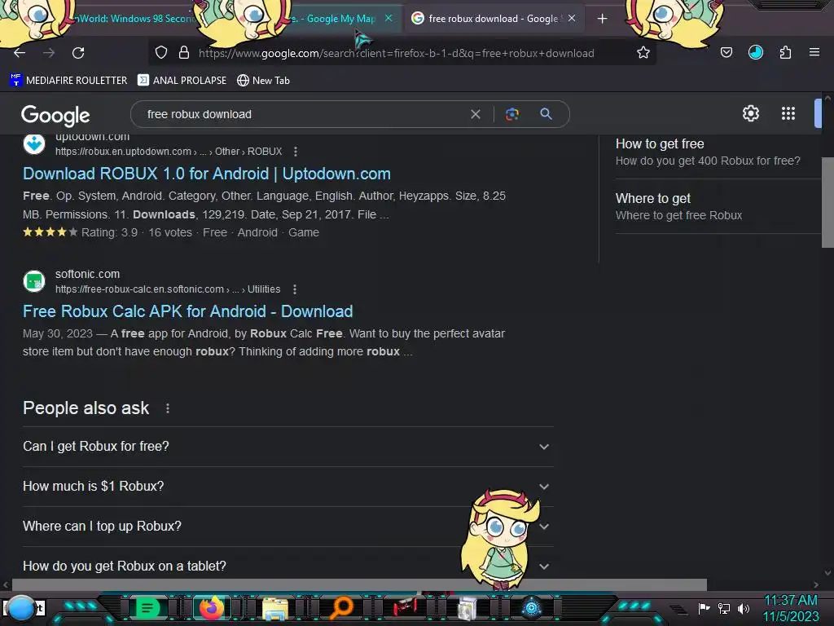Open People also ask options menu

click(168, 408)
